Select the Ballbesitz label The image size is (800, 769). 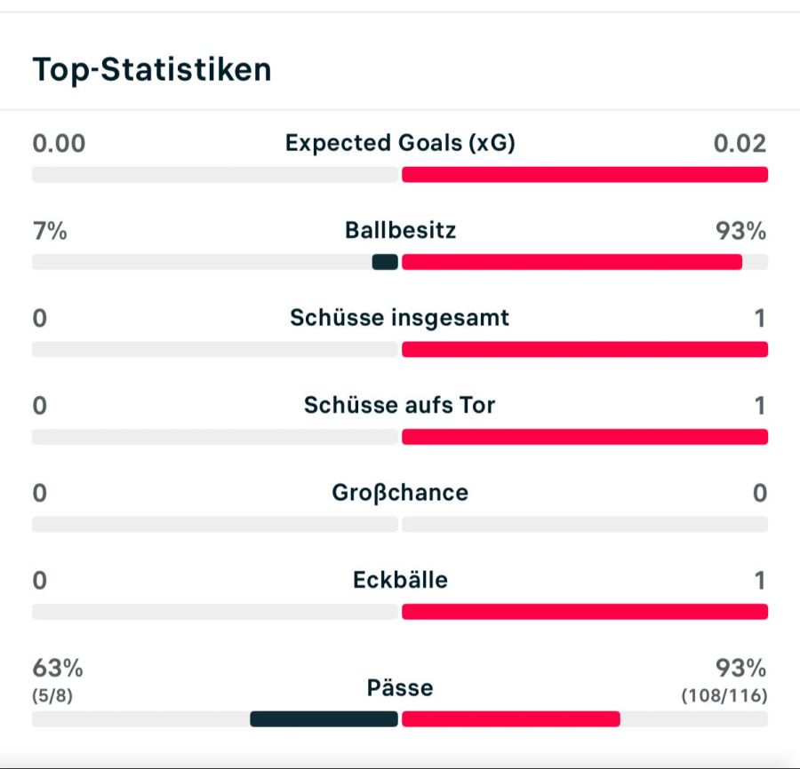point(400,231)
